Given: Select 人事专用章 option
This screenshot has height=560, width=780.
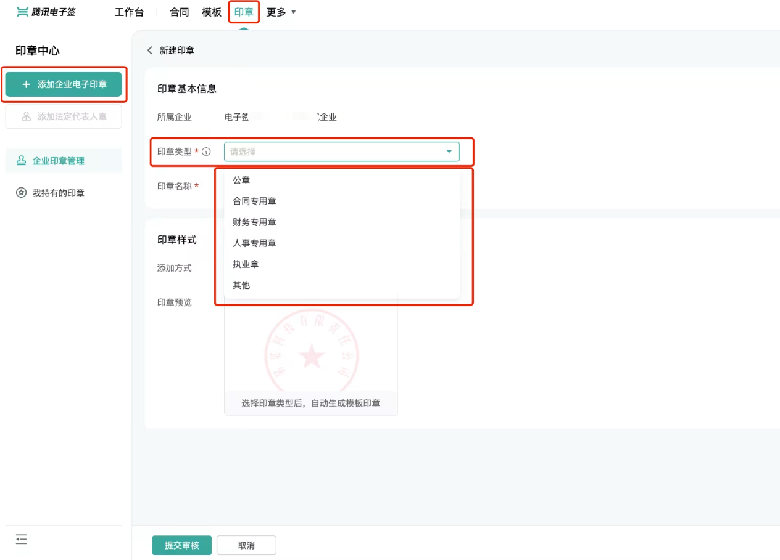Looking at the screenshot, I should tap(254, 243).
